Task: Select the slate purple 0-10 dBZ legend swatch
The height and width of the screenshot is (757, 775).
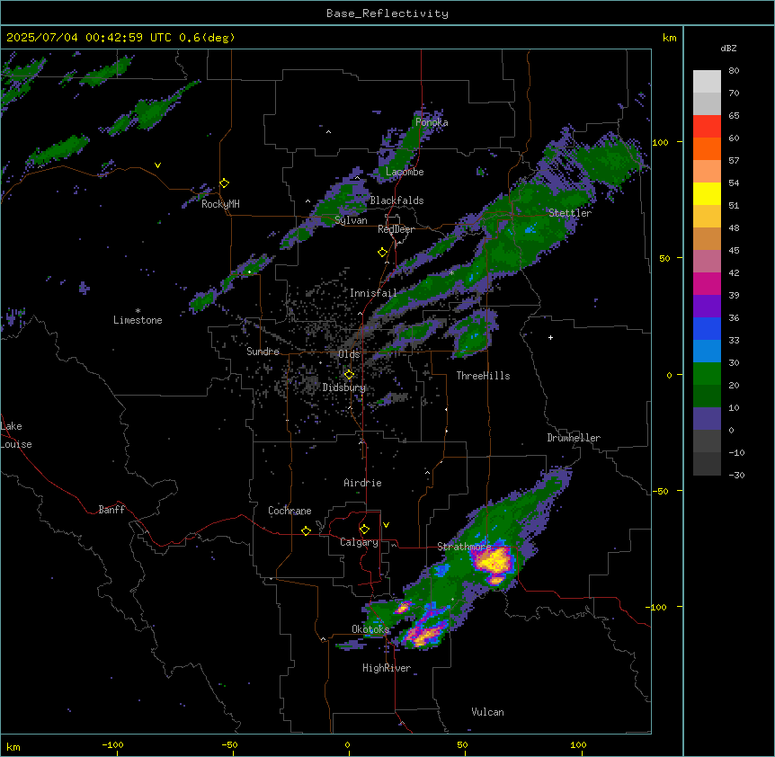Action: click(707, 419)
